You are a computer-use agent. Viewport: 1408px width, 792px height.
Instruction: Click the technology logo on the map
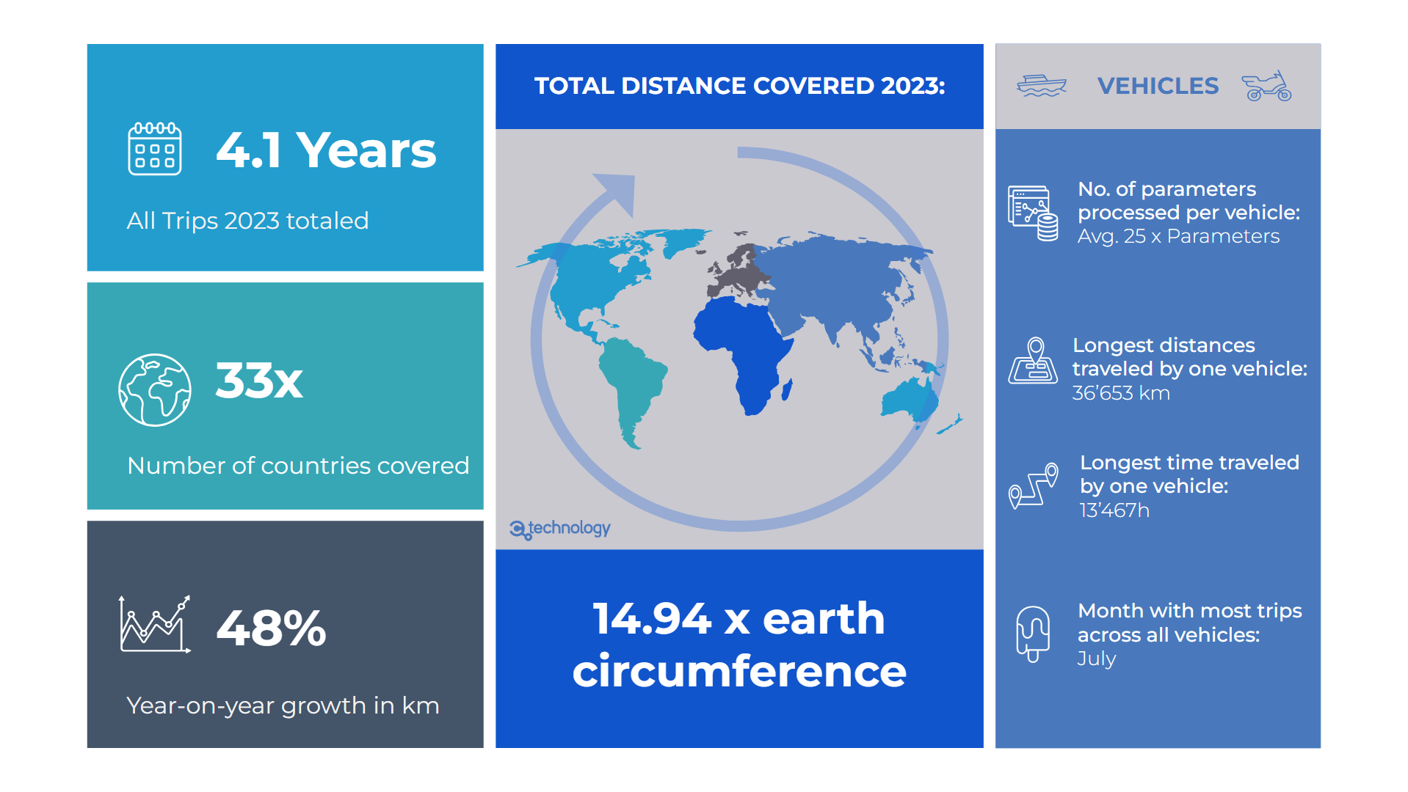pos(560,529)
